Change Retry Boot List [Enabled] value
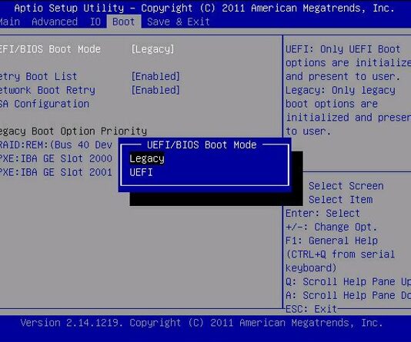The width and height of the screenshot is (411, 342). coord(155,76)
